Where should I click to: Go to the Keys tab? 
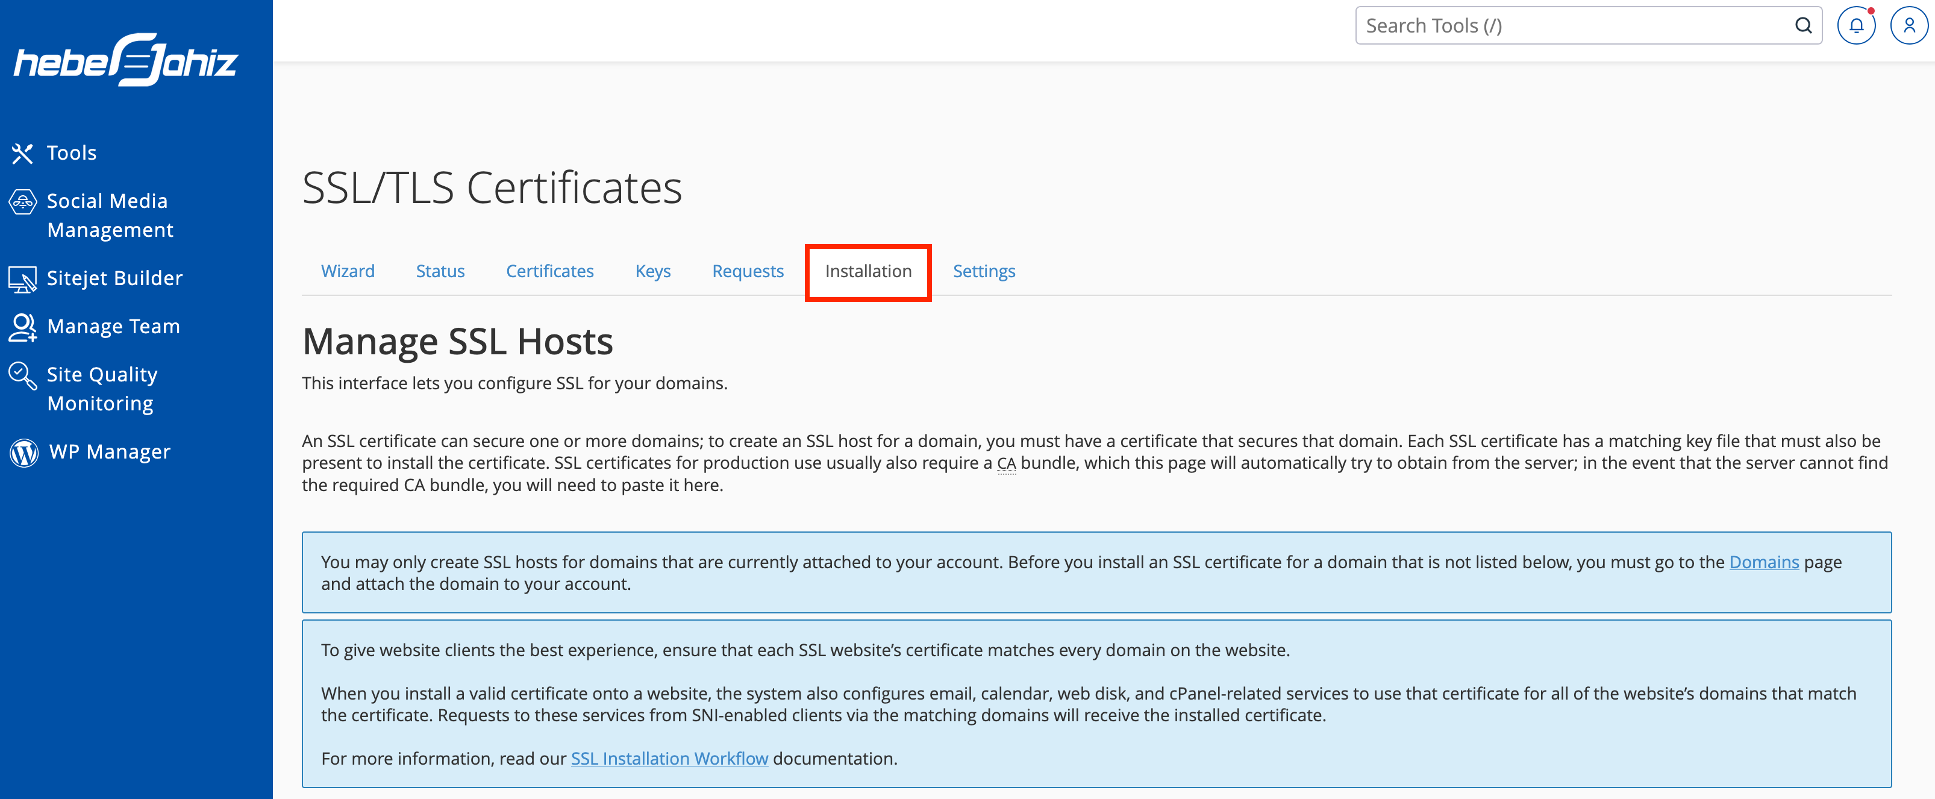pyautogui.click(x=653, y=271)
